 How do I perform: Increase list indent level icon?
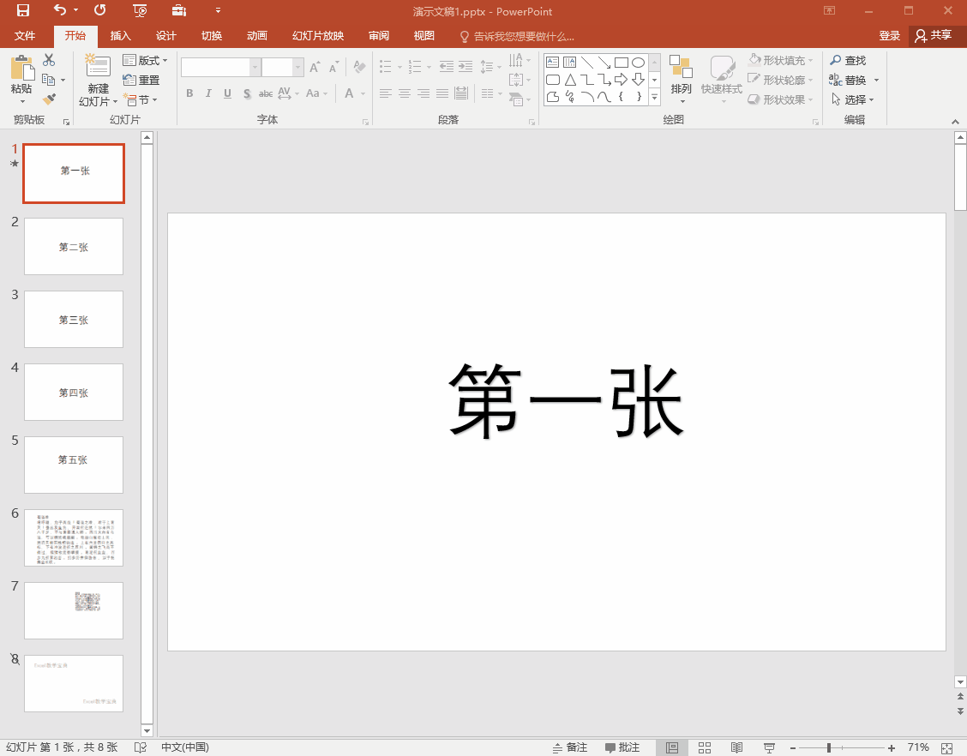point(465,67)
